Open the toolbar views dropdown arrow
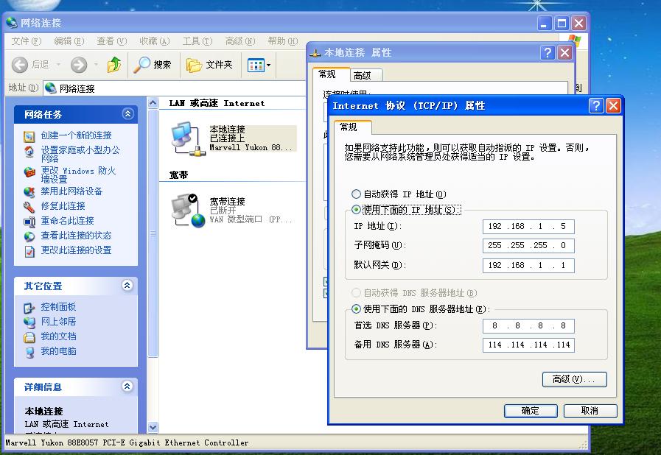The image size is (661, 455). click(x=267, y=65)
